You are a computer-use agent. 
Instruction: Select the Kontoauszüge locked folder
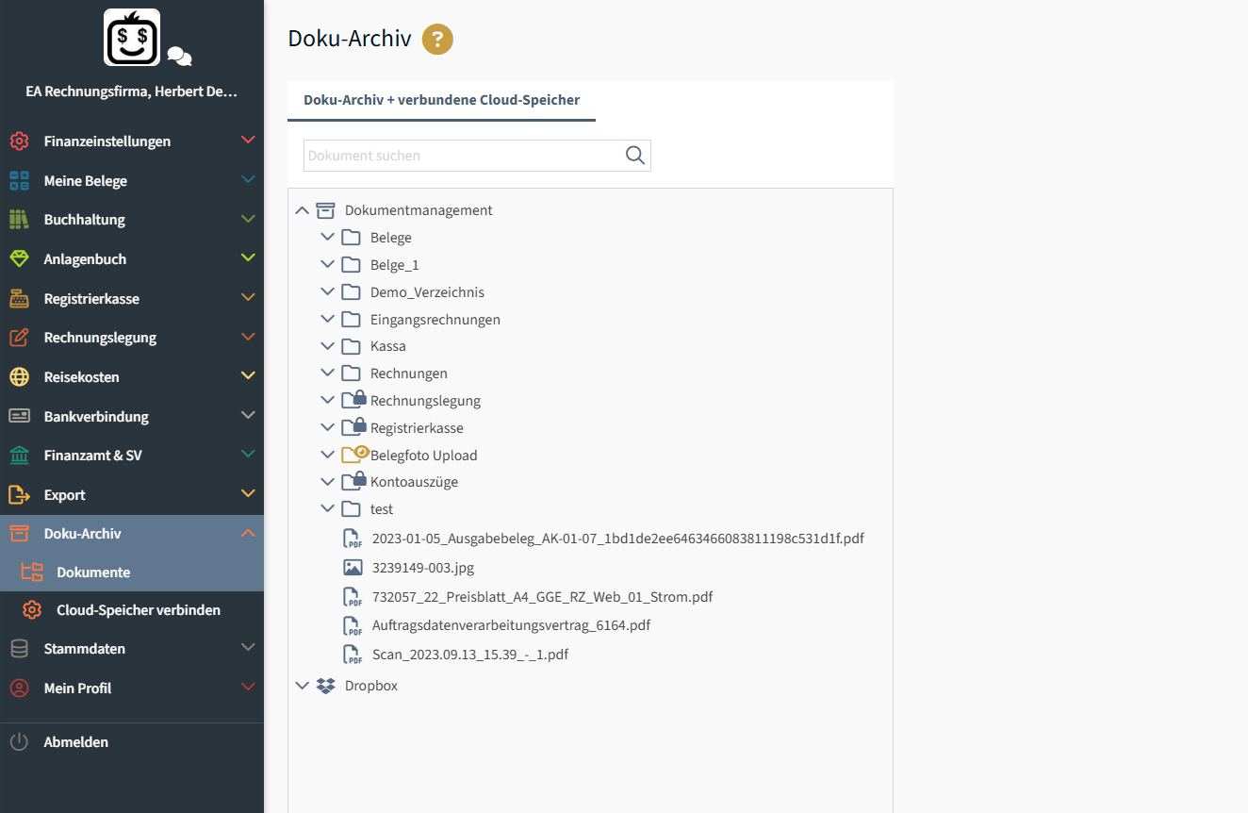point(413,482)
